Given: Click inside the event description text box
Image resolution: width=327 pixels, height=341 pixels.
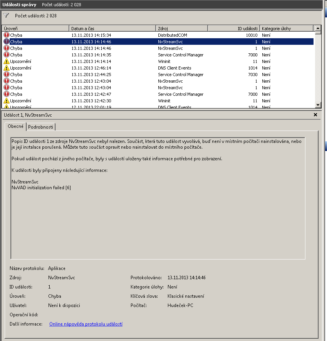Looking at the screenshot, I should [x=158, y=198].
